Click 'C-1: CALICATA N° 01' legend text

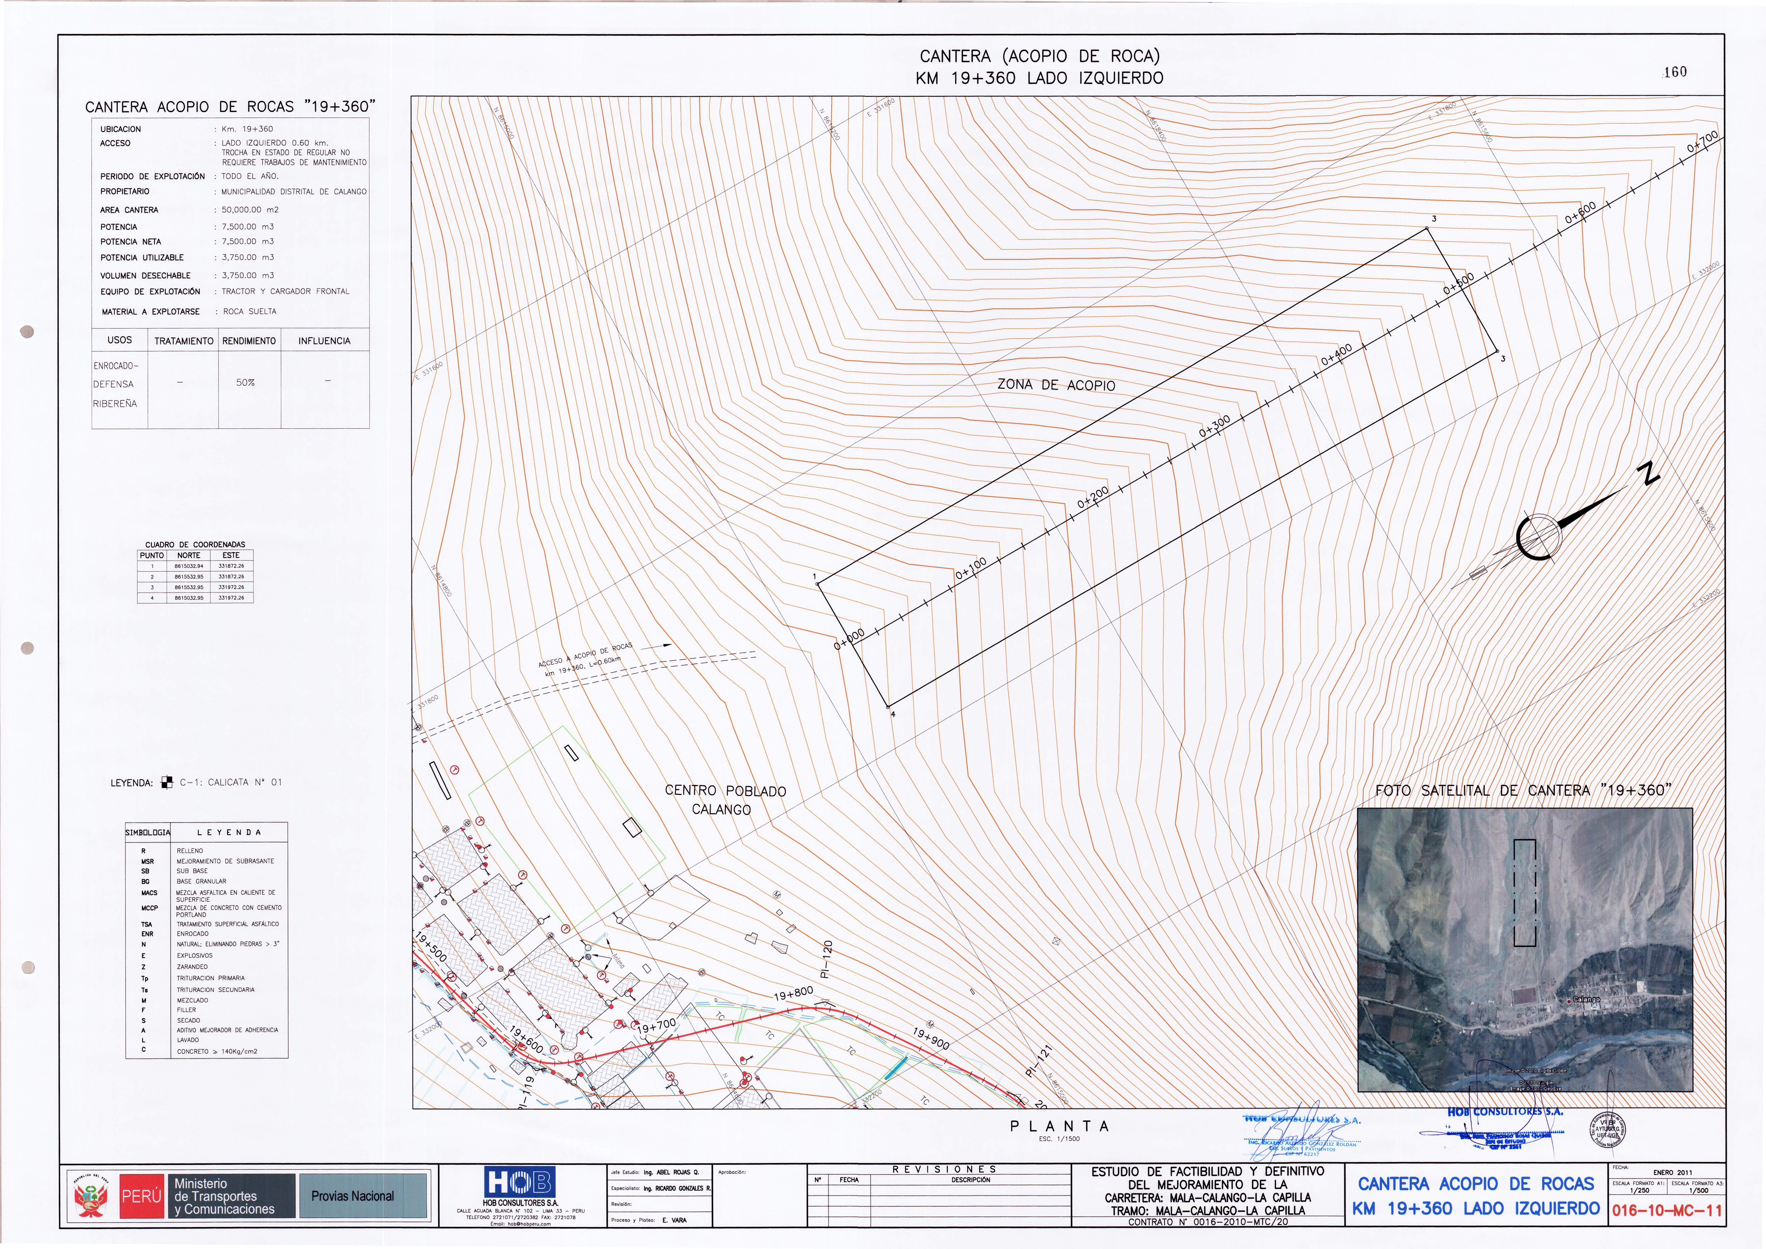(x=231, y=782)
